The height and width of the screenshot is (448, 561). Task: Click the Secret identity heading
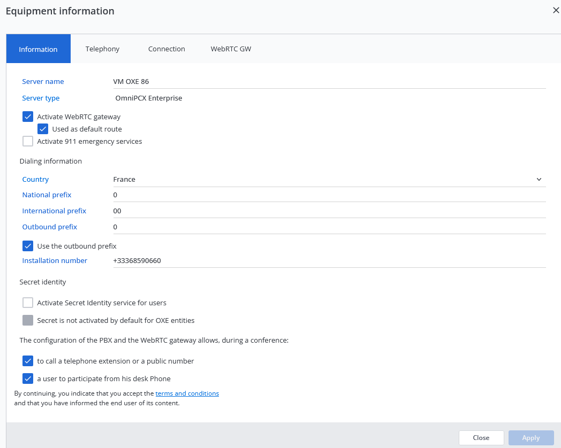point(43,282)
